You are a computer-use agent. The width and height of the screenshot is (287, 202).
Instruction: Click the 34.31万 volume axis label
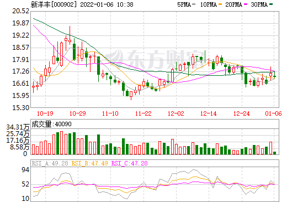(18, 127)
